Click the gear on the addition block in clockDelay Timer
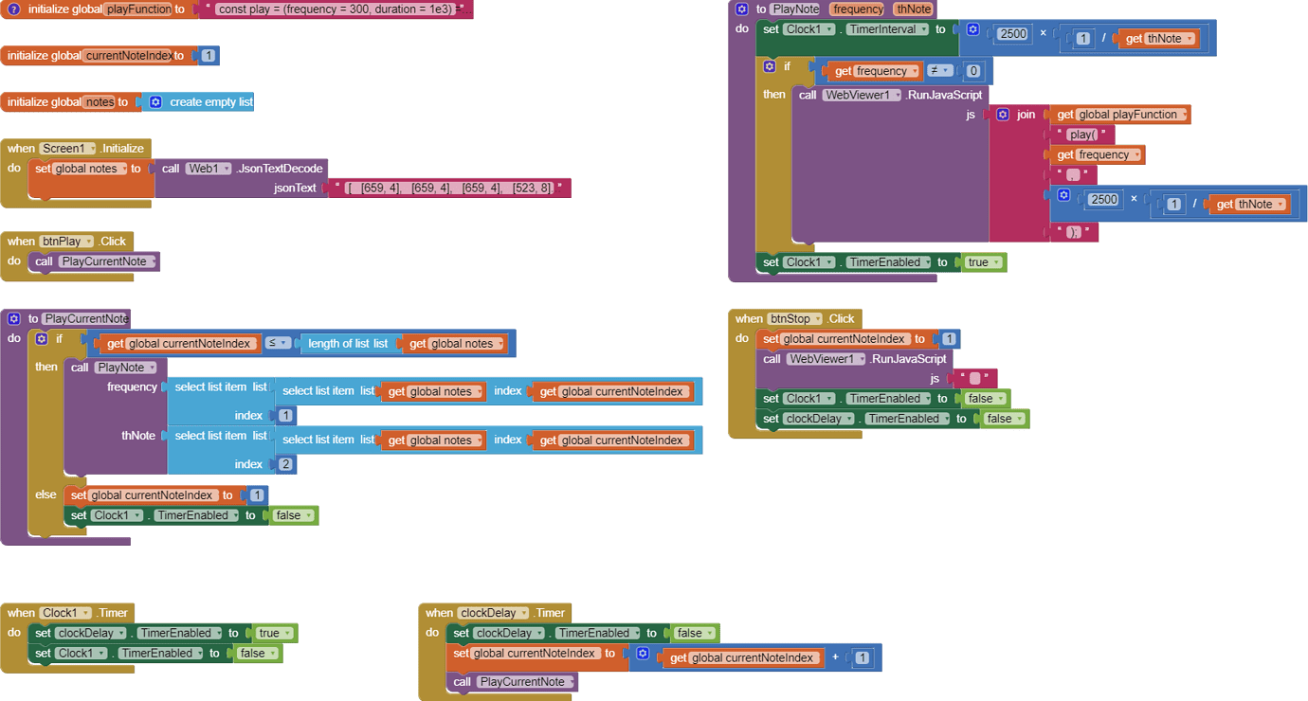Image resolution: width=1308 pixels, height=701 pixels. click(645, 654)
